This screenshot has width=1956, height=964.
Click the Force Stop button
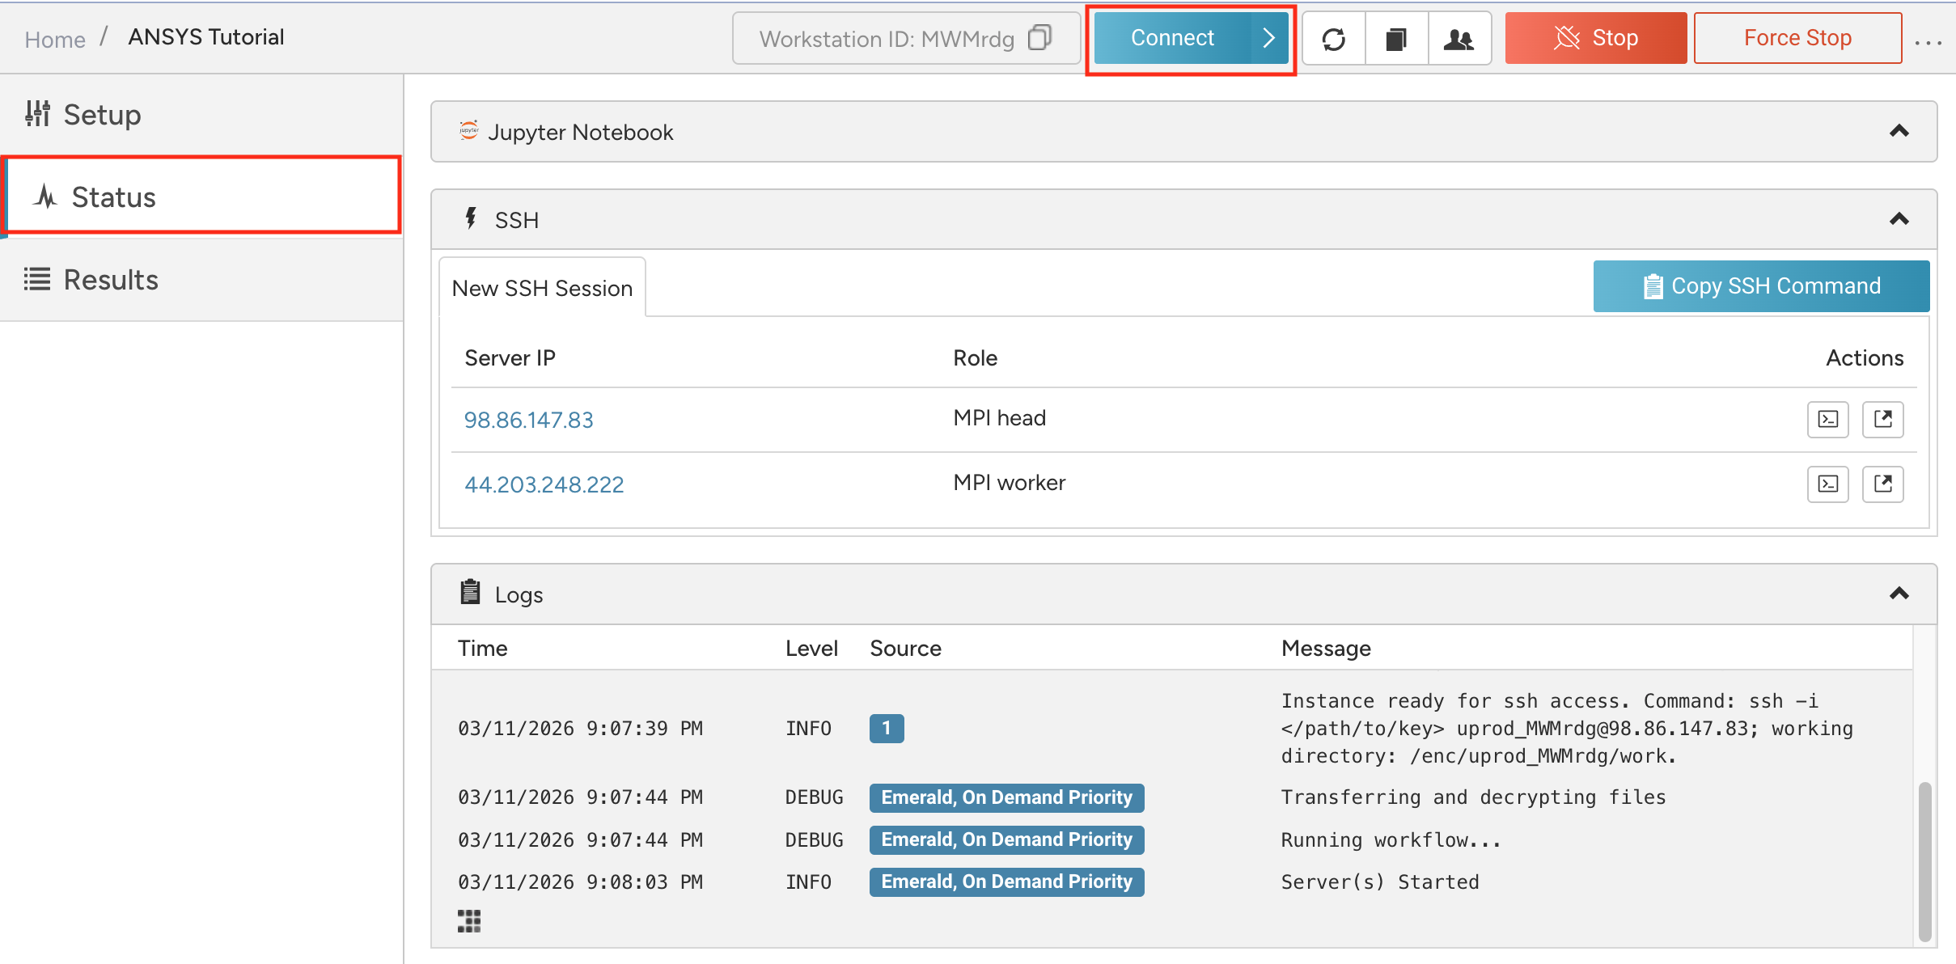(x=1797, y=37)
